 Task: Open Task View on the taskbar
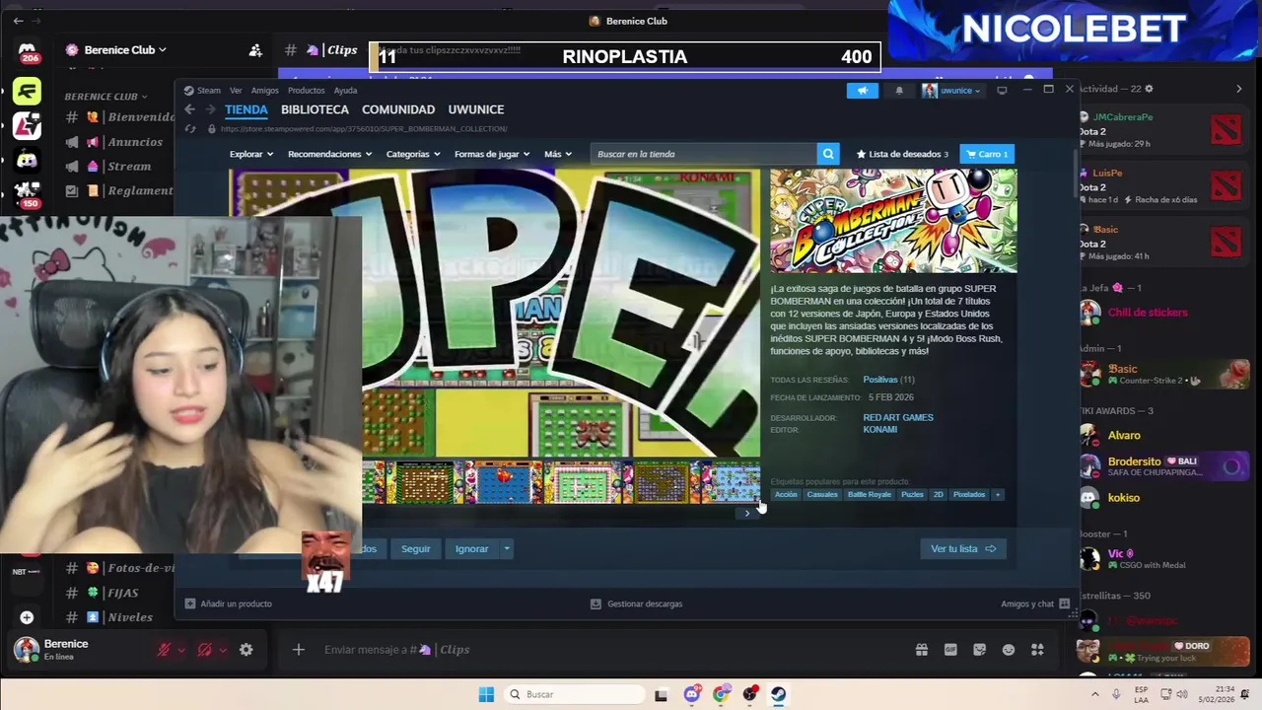(662, 694)
